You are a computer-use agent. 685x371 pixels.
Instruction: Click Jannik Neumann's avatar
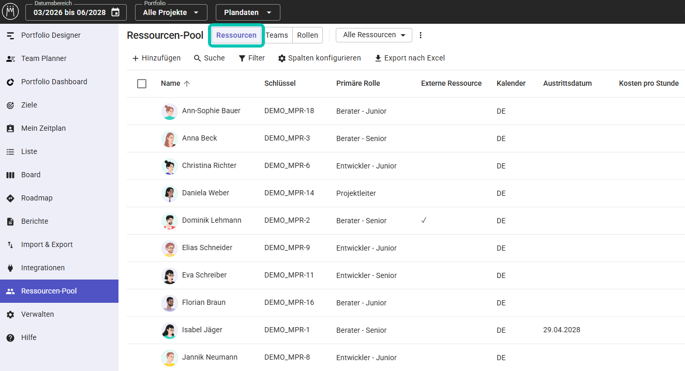coord(170,358)
